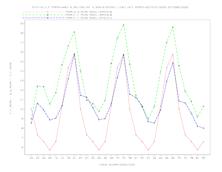Click the green dashed line legend sample
This screenshot has width=222, height=172.
(43, 15)
